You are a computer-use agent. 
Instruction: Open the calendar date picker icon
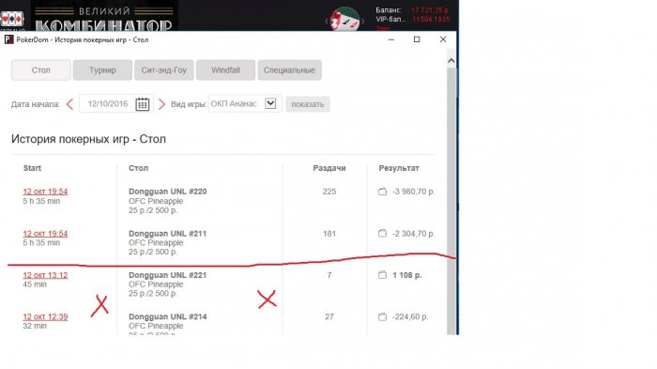[143, 104]
